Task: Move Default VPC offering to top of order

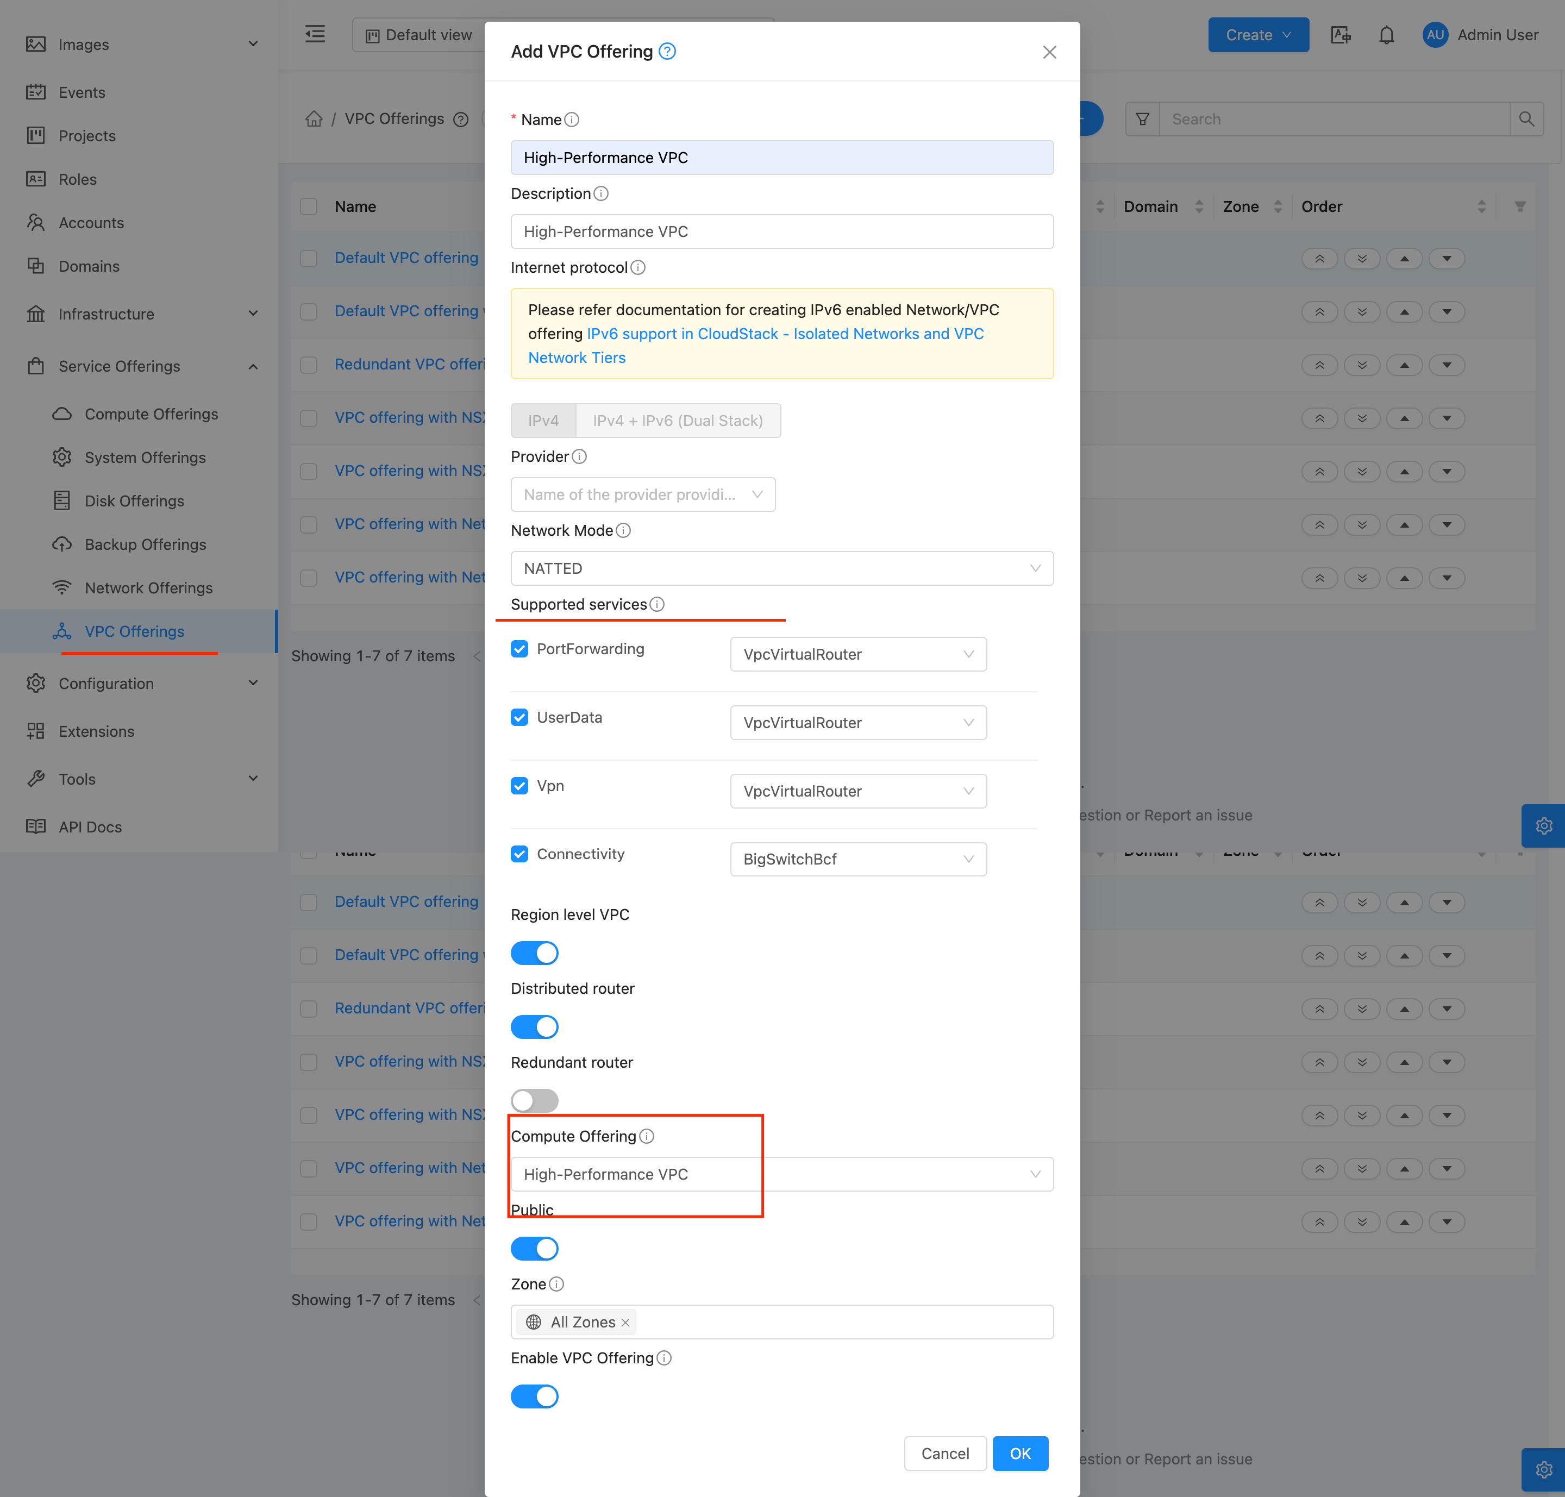Action: [x=1320, y=259]
